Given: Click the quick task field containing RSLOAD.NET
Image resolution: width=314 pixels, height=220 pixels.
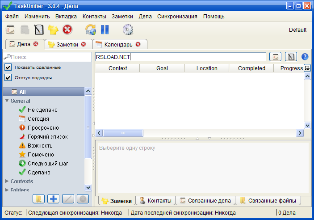Looking at the screenshot, I should tap(180, 57).
